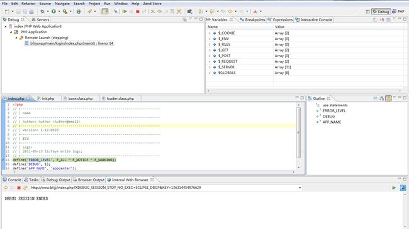Viewport: 409px width, 229px height.
Task: Switch to the Servers tab
Action: [x=40, y=19]
